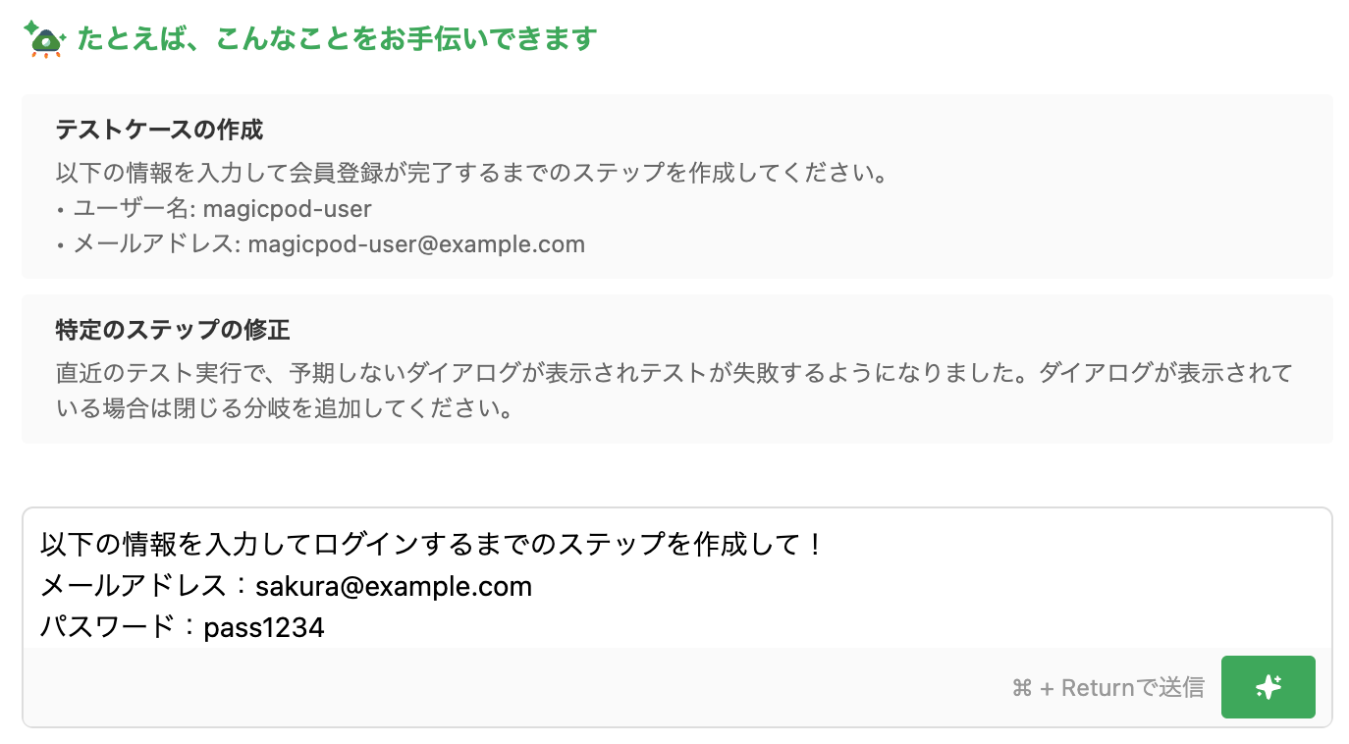Image resolution: width=1349 pixels, height=744 pixels.
Task: Click the green sparkle send button
Action: (1268, 687)
